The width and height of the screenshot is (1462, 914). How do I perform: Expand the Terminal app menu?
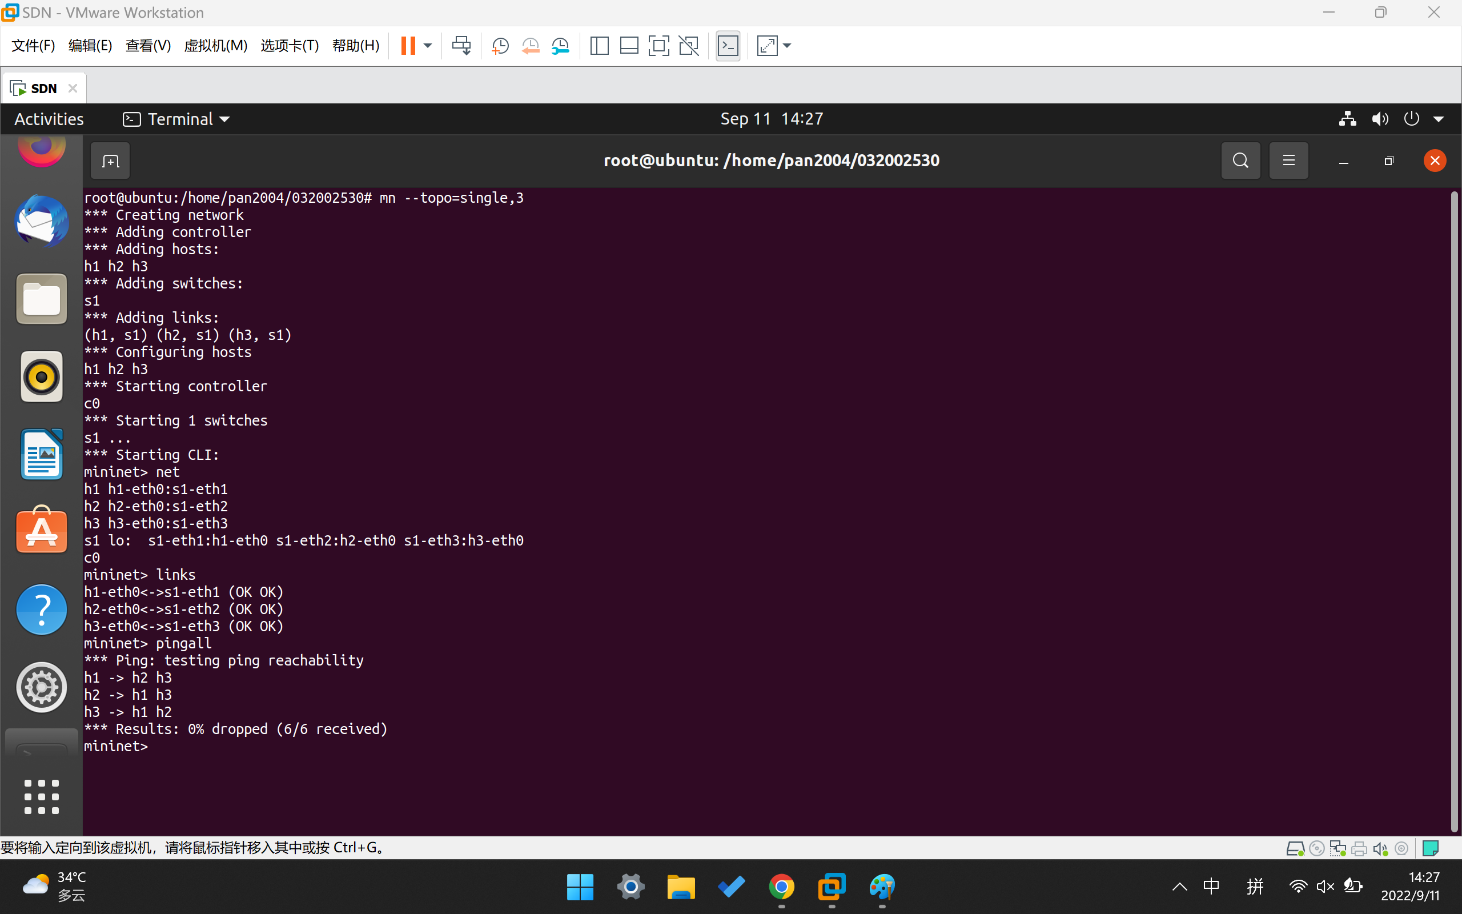176,119
